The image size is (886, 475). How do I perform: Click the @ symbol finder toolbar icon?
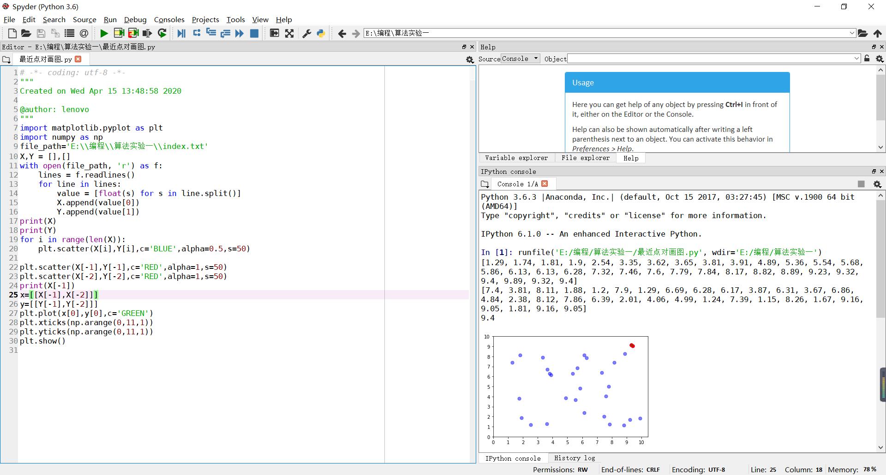click(84, 33)
